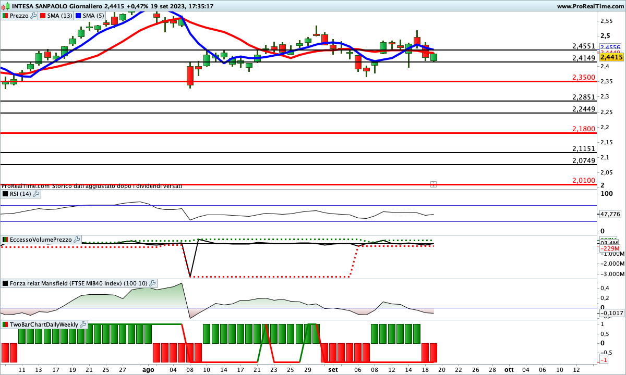Click the 2,1151 horizontal line label

pos(583,148)
